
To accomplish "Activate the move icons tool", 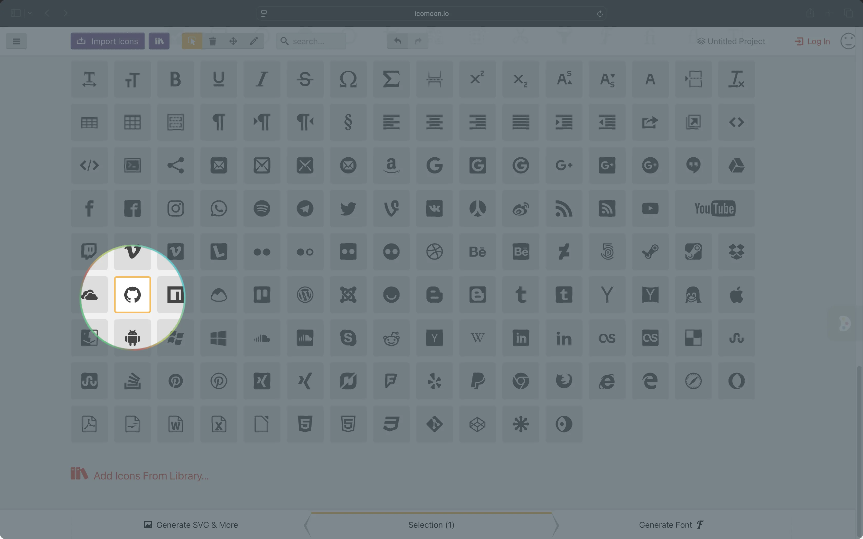I will click(233, 41).
